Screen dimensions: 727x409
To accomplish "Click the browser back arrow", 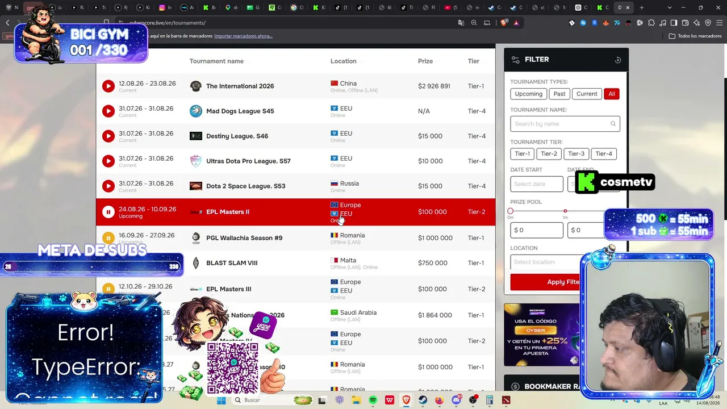I will pos(7,23).
